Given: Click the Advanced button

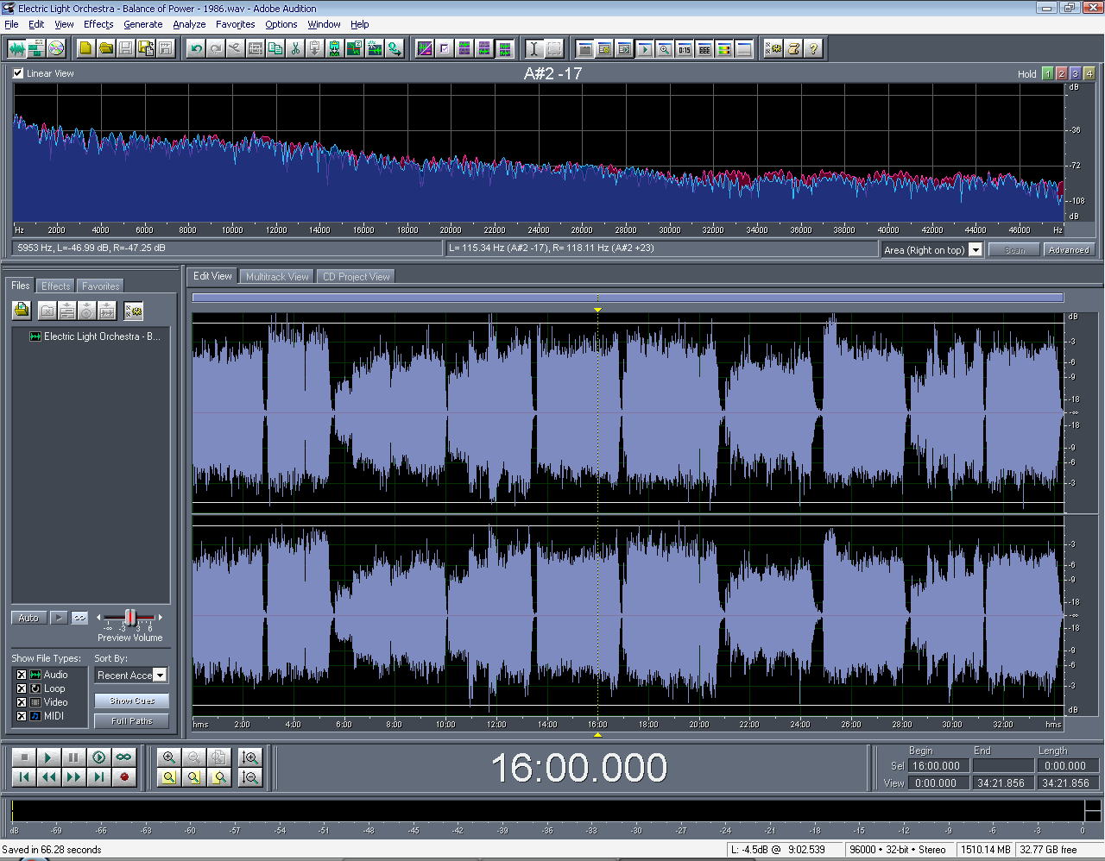Looking at the screenshot, I should tap(1068, 250).
